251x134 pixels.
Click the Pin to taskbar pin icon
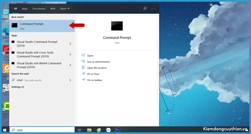pyautogui.click(x=83, y=80)
